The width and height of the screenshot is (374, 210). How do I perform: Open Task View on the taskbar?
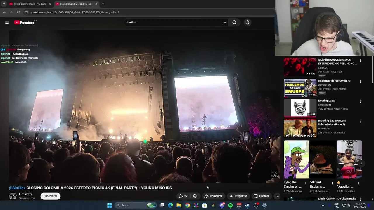click(x=162, y=205)
